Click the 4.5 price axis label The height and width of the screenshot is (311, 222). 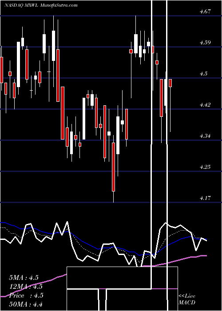[x=204, y=74]
